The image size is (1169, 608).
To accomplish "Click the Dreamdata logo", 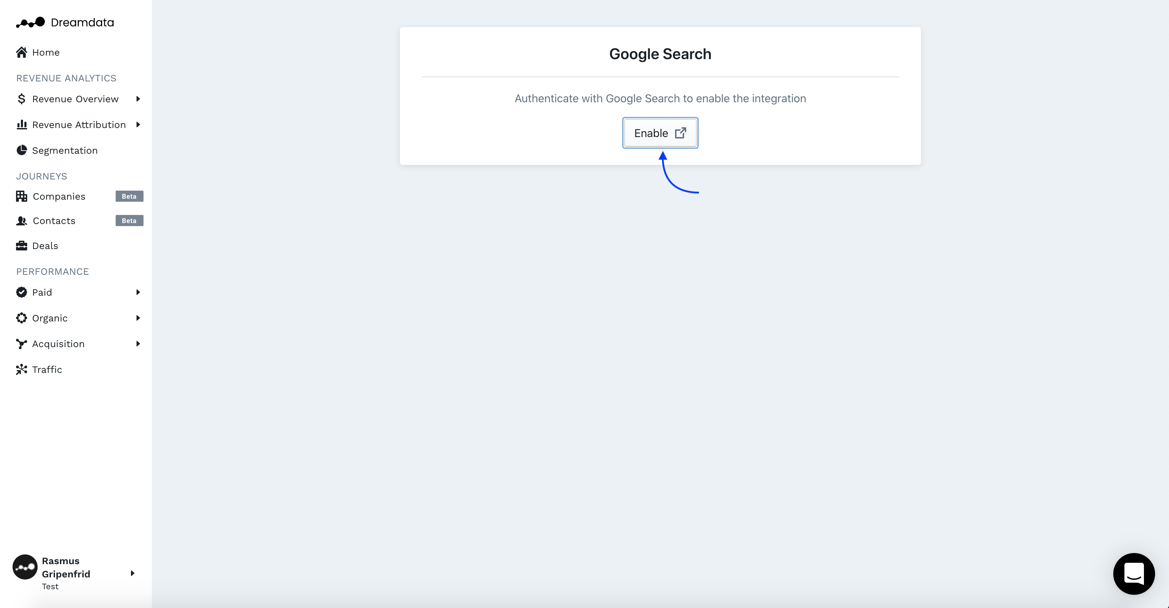I will pos(65,22).
